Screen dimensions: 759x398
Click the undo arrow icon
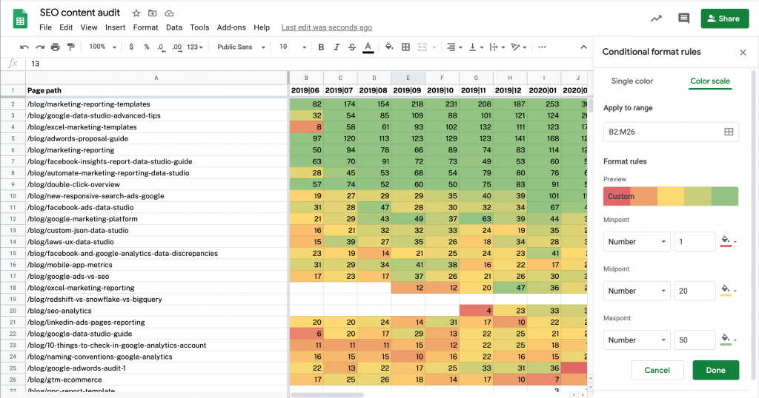coord(24,47)
